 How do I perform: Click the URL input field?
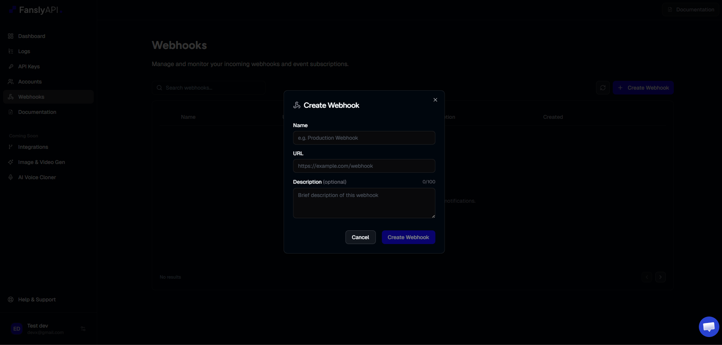pyautogui.click(x=363, y=166)
